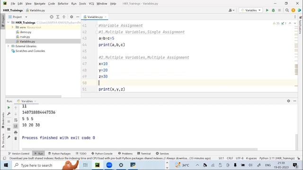303x170 pixels.
Task: Click the Select Opened File target icon
Action: coord(52,17)
